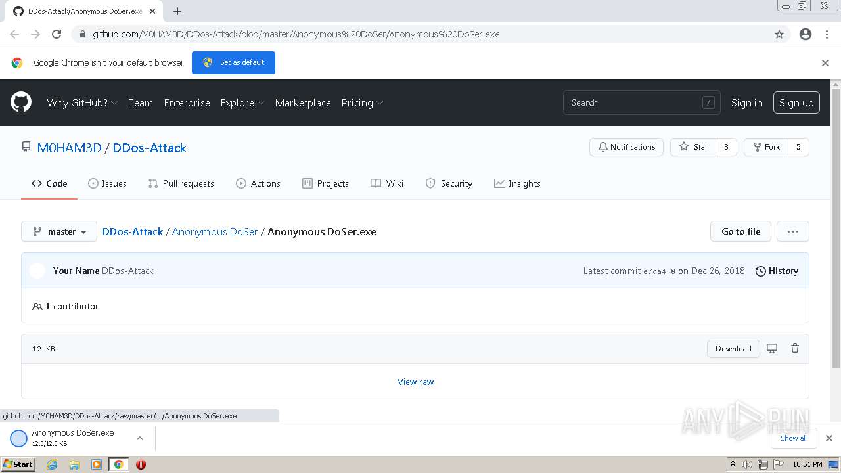Expand Pricing dropdown menu
Viewport: 841px width, 473px height.
362,102
